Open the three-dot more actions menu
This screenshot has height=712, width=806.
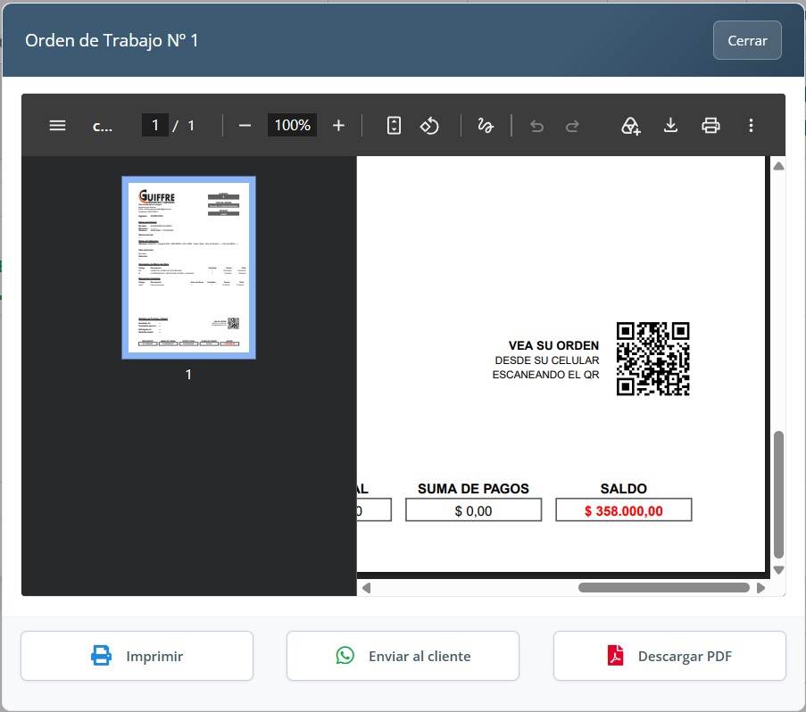pyautogui.click(x=751, y=125)
